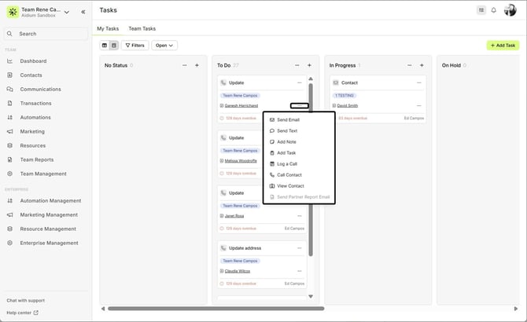Image resolution: width=527 pixels, height=322 pixels.
Task: Open the first Update card's options menu
Action: pyautogui.click(x=299, y=82)
